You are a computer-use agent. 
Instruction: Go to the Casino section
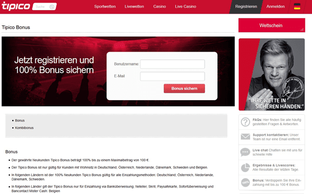[160, 7]
